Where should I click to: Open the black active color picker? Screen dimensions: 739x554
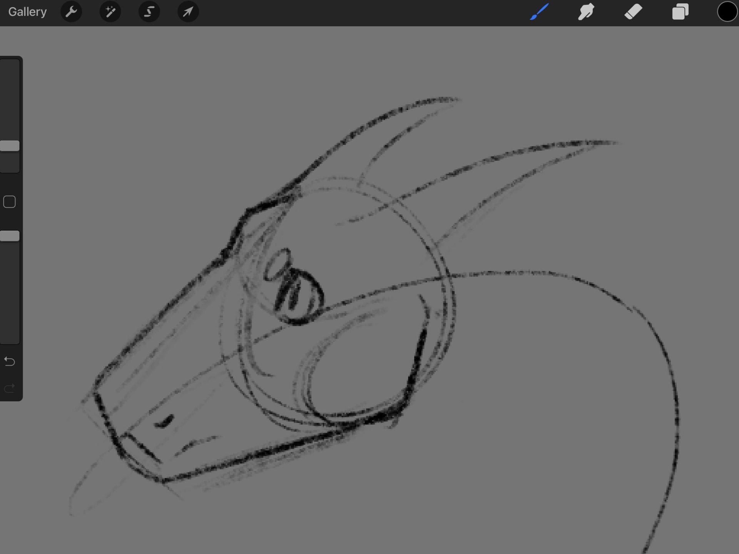pos(727,12)
